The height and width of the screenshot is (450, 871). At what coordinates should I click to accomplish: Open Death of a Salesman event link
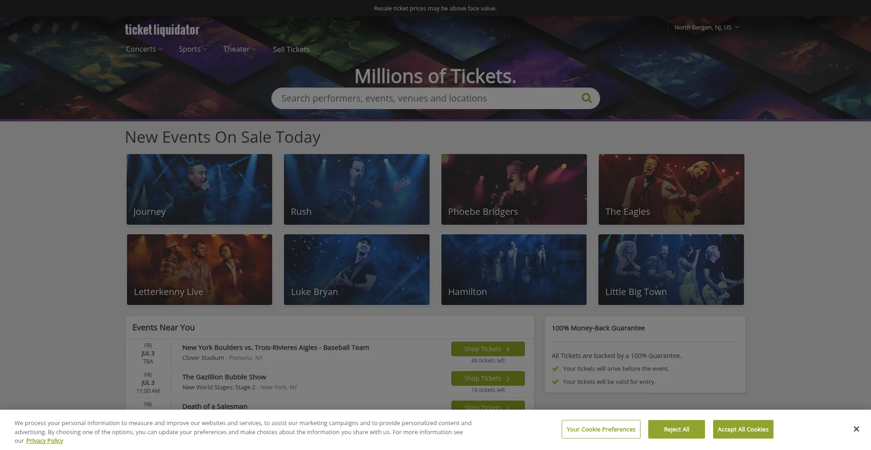click(x=215, y=406)
